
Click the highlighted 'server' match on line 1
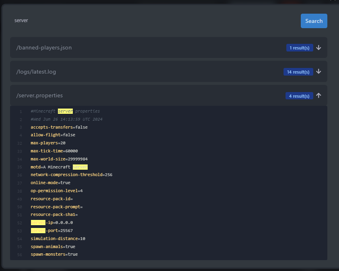tap(65, 111)
